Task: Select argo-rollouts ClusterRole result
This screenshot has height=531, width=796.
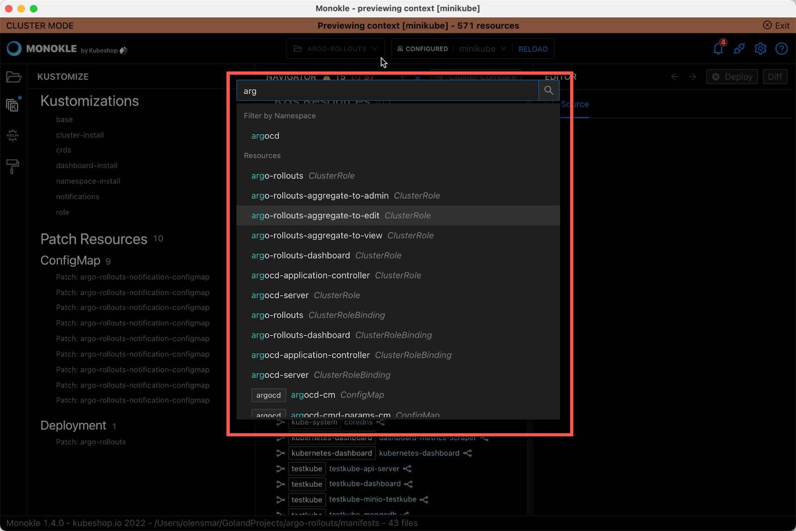Action: (398, 176)
